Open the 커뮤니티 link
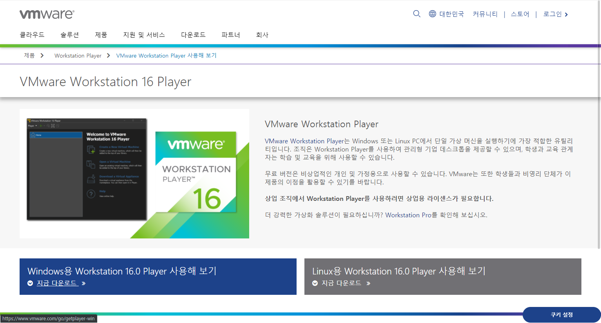 [x=485, y=14]
